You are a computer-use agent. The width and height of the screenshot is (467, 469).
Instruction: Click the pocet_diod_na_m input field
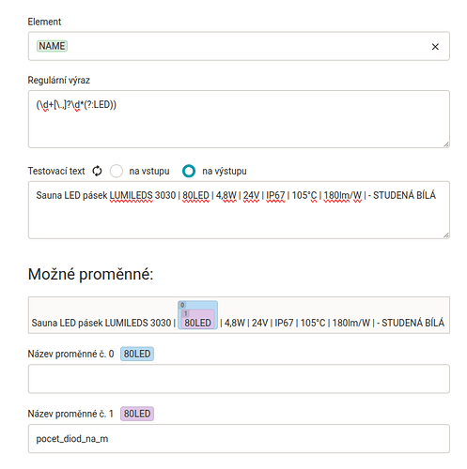[x=239, y=438]
